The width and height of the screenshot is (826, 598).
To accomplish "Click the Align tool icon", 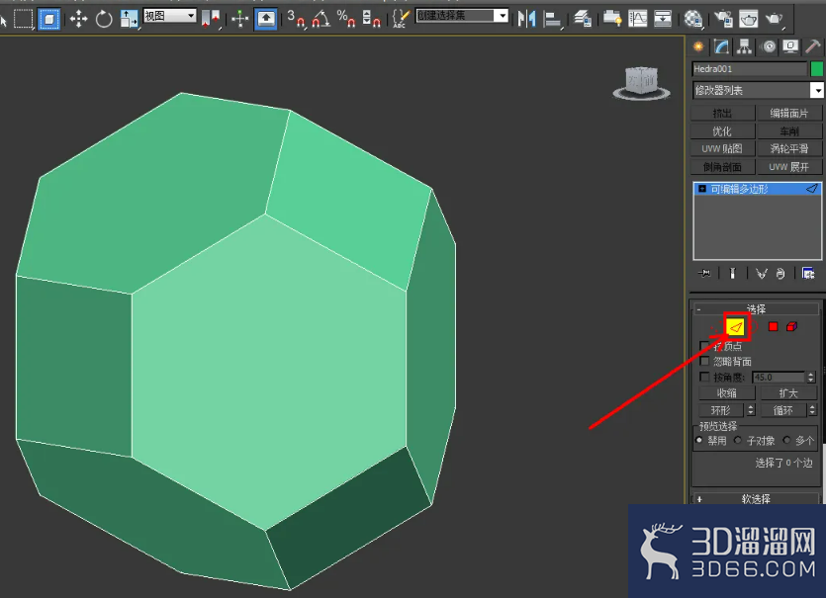I will point(552,20).
